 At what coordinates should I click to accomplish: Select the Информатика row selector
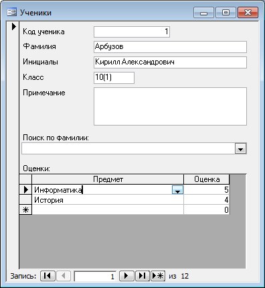(x=25, y=189)
